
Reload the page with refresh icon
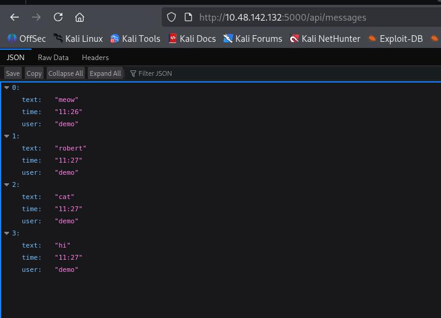click(58, 17)
